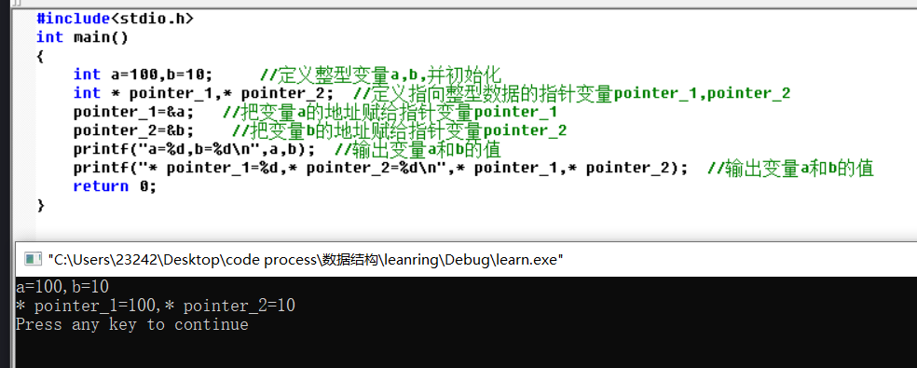917x368 pixels.
Task: Click the 'pointer_2=&b;' statement
Action: tap(134, 129)
